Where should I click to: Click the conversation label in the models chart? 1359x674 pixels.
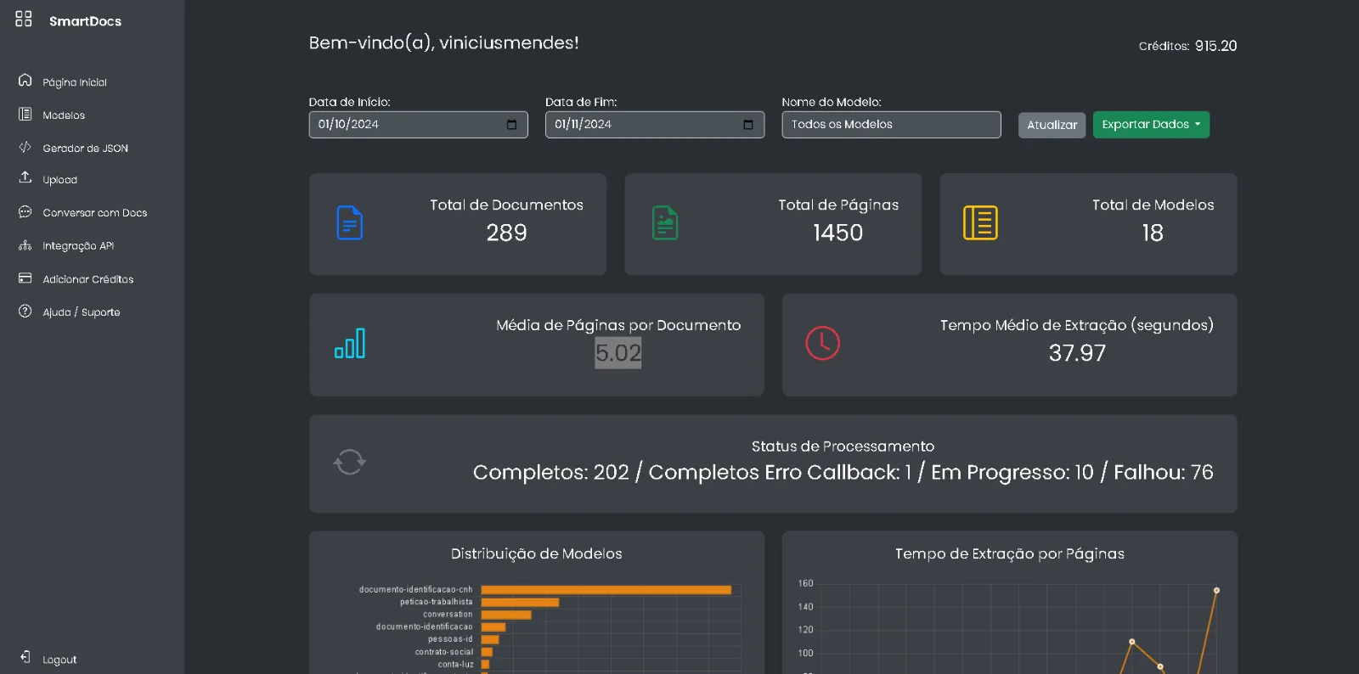coord(448,615)
